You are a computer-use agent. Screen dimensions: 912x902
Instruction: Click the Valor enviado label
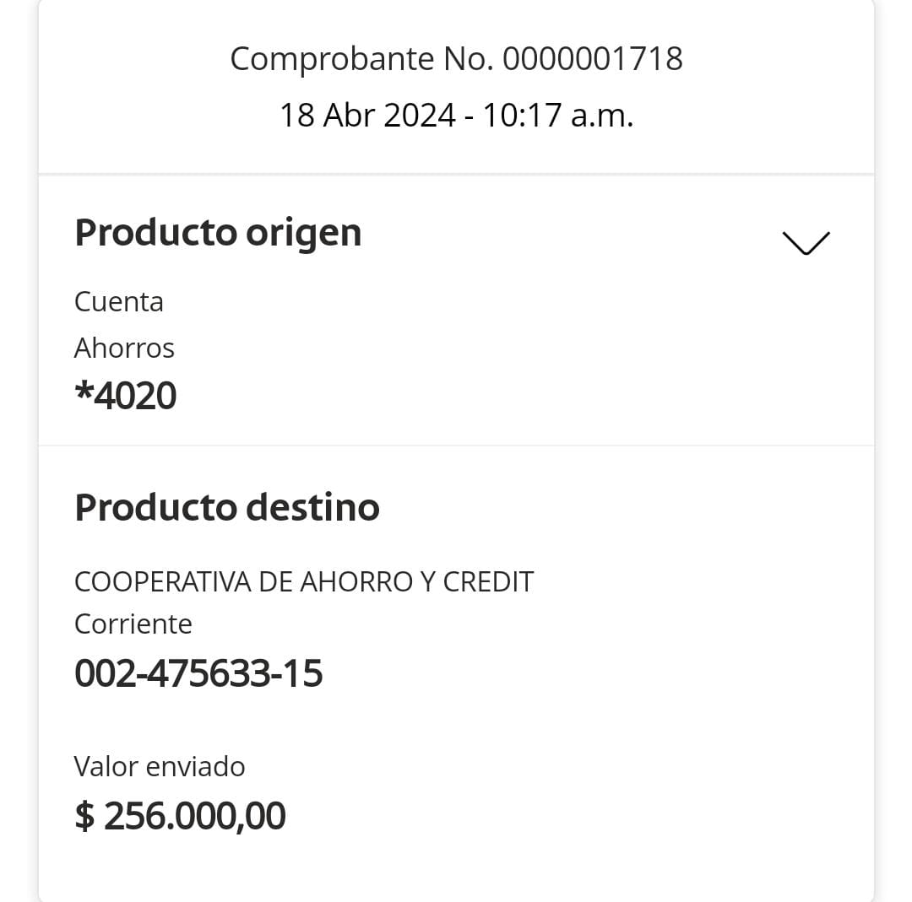coord(160,766)
